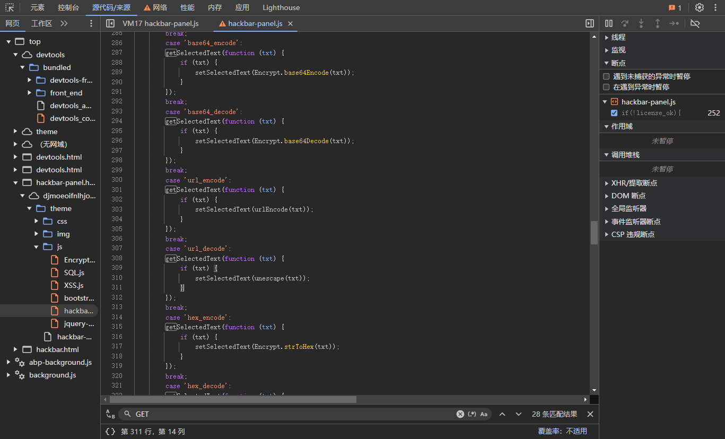Enable pause on caught exceptions

click(606, 87)
